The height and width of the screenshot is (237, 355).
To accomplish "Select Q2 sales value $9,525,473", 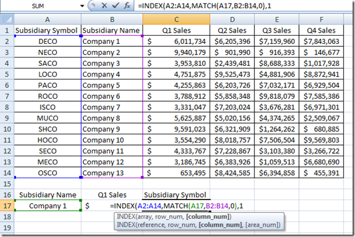I will tap(232, 74).
